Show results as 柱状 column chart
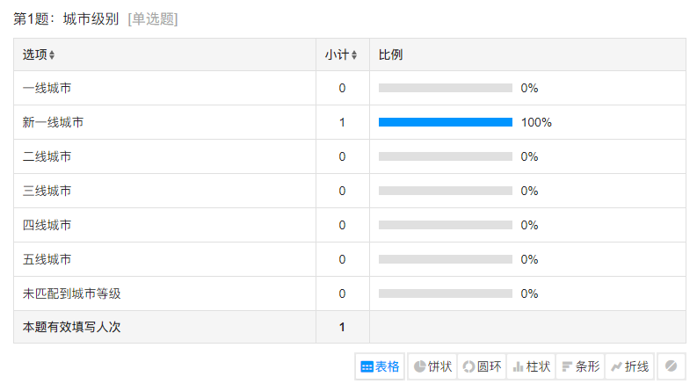697x391 pixels. (x=531, y=366)
